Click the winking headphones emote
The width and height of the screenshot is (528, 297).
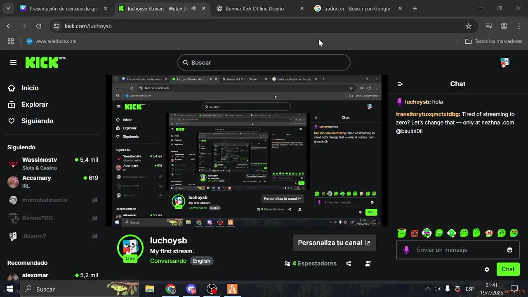point(451,233)
